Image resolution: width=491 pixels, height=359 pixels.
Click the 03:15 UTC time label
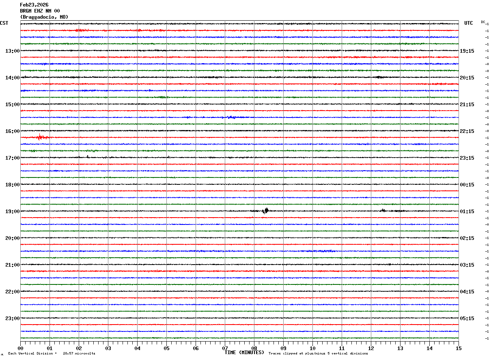[467, 265]
